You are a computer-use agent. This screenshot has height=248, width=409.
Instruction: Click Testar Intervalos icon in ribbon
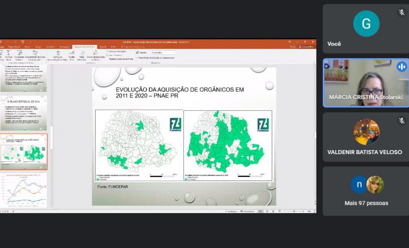click(x=82, y=54)
